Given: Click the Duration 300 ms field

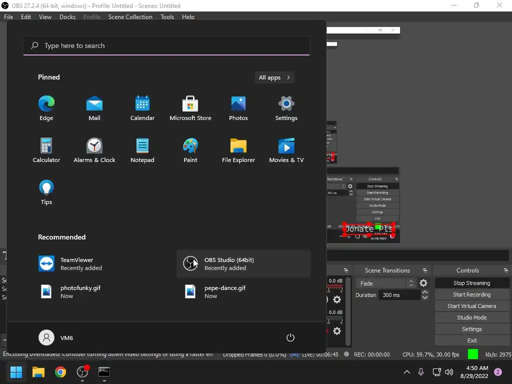Looking at the screenshot, I should click(399, 295).
